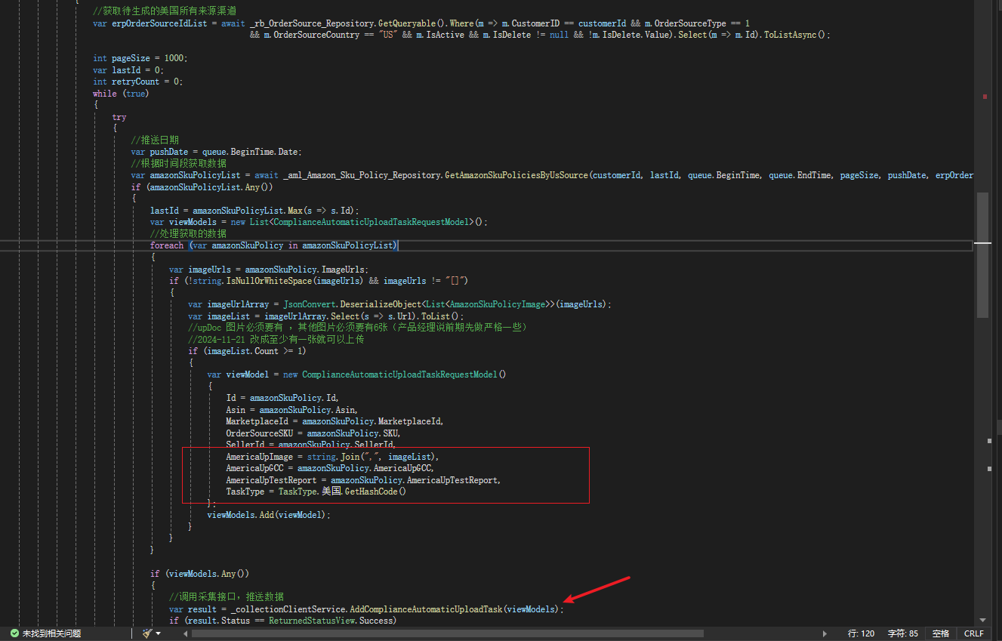Click the 'try' keyword
1002x641 pixels.
point(119,117)
